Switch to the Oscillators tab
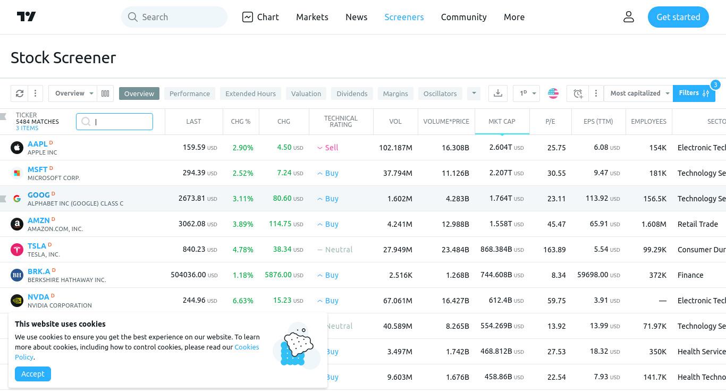Image resolution: width=726 pixels, height=392 pixels. click(x=440, y=93)
